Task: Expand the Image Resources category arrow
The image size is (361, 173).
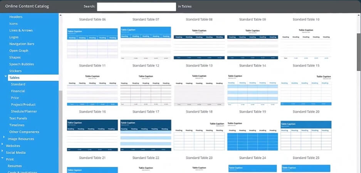Action: pos(4,137)
